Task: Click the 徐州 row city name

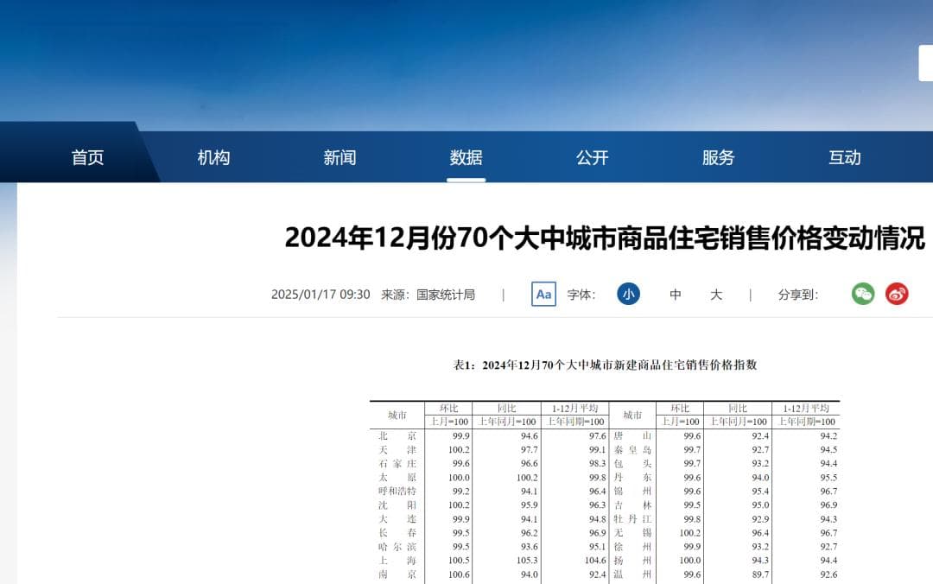Action: 632,547
